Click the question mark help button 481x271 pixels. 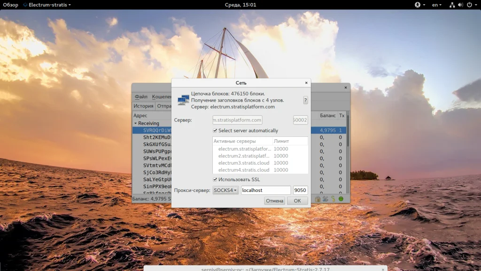click(x=305, y=100)
